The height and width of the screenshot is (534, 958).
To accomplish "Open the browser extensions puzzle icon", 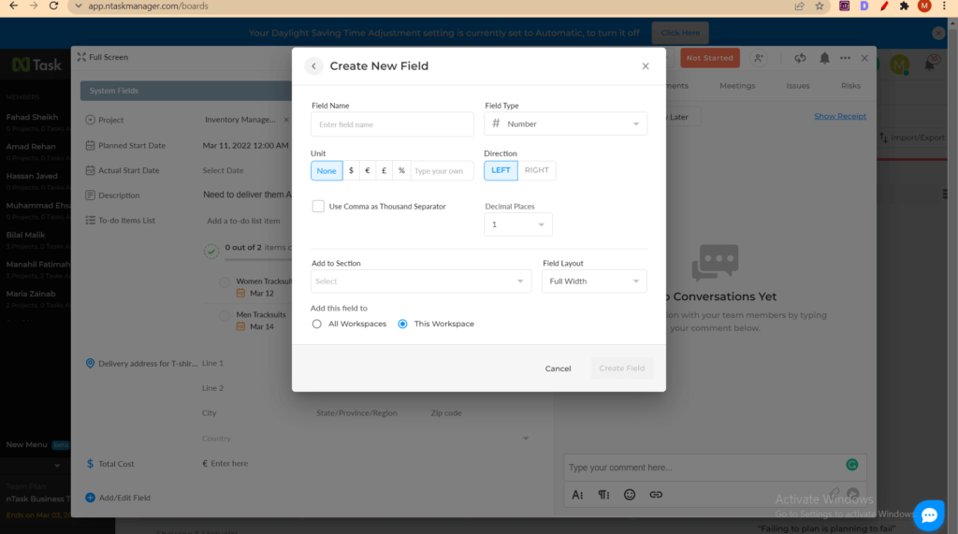I will pyautogui.click(x=905, y=7).
